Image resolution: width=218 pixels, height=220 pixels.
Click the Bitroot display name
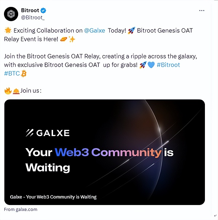(30, 11)
